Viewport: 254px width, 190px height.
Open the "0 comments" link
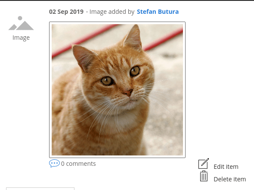[78, 164]
